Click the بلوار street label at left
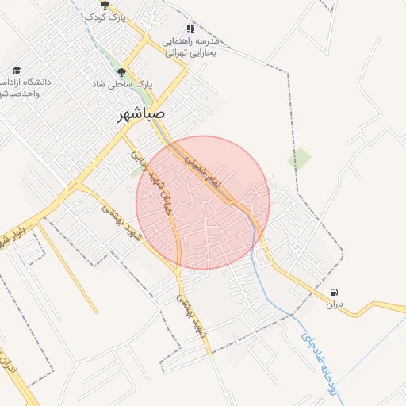This screenshot has height=406, width=406. (12, 236)
